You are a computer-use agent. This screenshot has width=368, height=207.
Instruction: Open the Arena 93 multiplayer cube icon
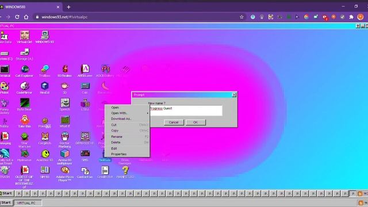pyautogui.click(x=65, y=157)
